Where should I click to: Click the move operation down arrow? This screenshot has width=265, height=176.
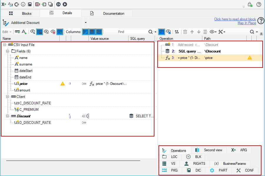pyautogui.click(x=199, y=32)
